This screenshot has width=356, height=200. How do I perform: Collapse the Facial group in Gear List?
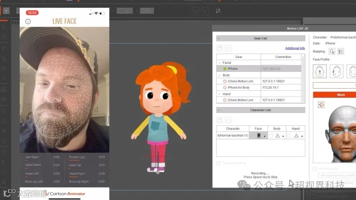point(219,62)
